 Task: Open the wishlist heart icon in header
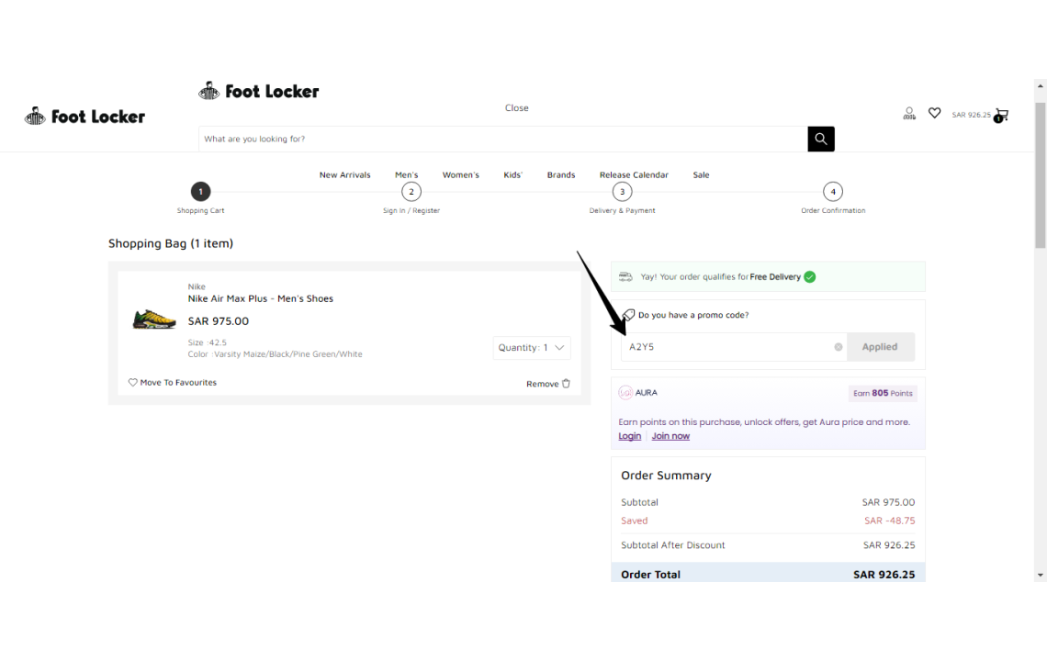(934, 113)
